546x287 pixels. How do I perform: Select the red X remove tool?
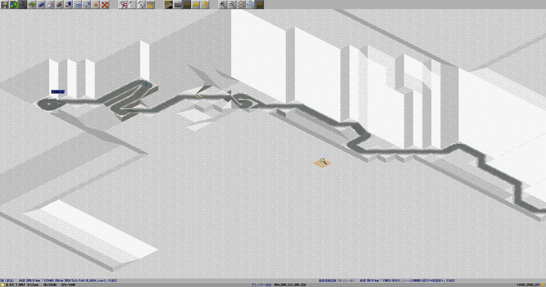click(x=105, y=5)
